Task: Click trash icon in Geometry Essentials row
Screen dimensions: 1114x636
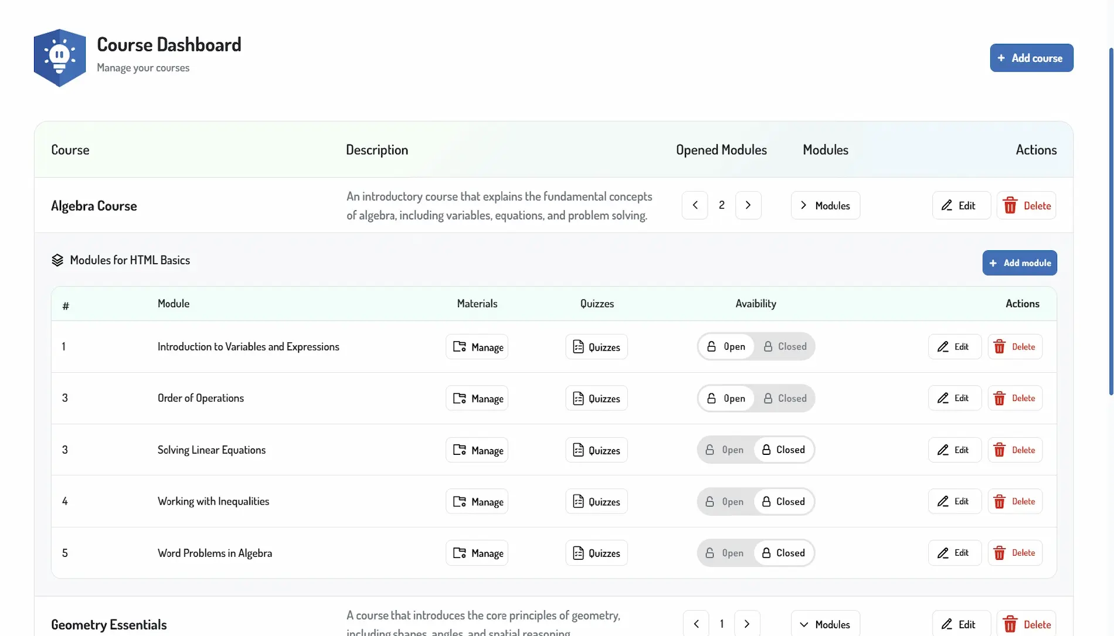Action: click(1010, 624)
